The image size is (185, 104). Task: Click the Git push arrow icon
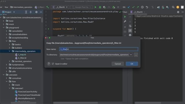point(138,7)
